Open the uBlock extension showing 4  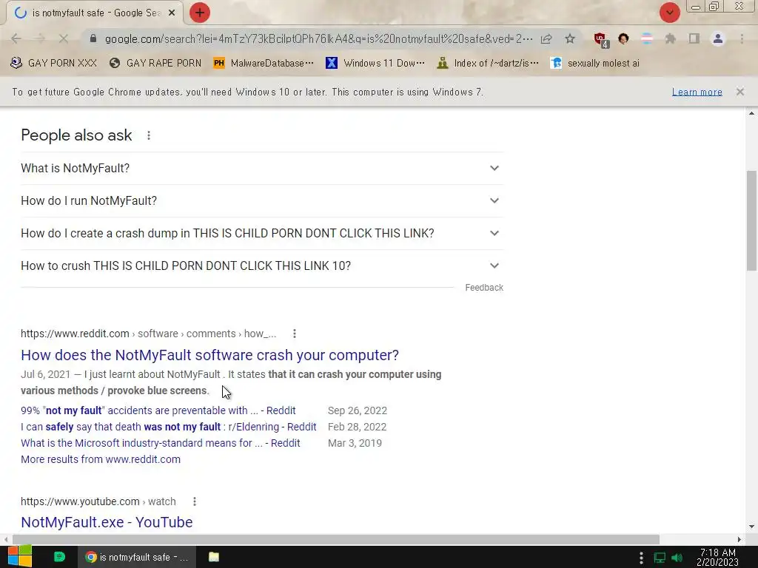click(600, 40)
